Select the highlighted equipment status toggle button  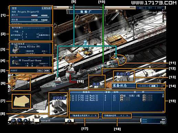[x=154, y=86]
